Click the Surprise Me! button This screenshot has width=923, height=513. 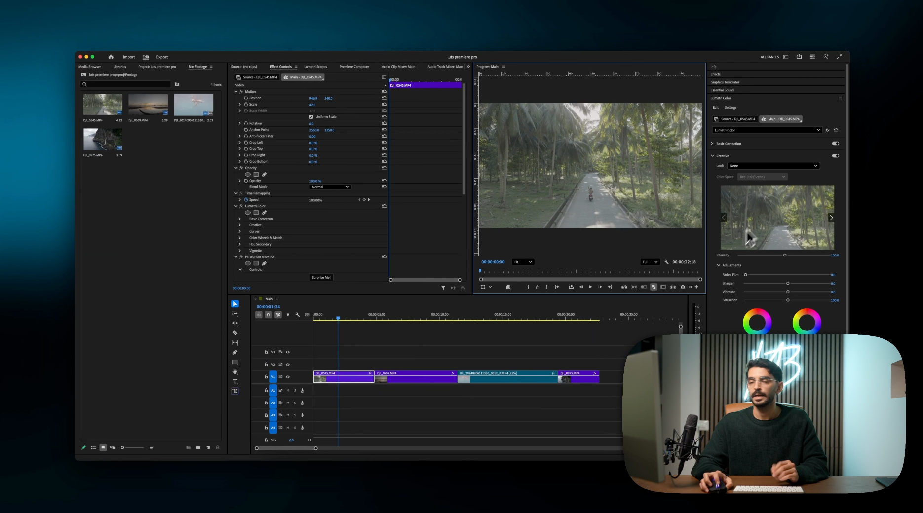click(321, 277)
